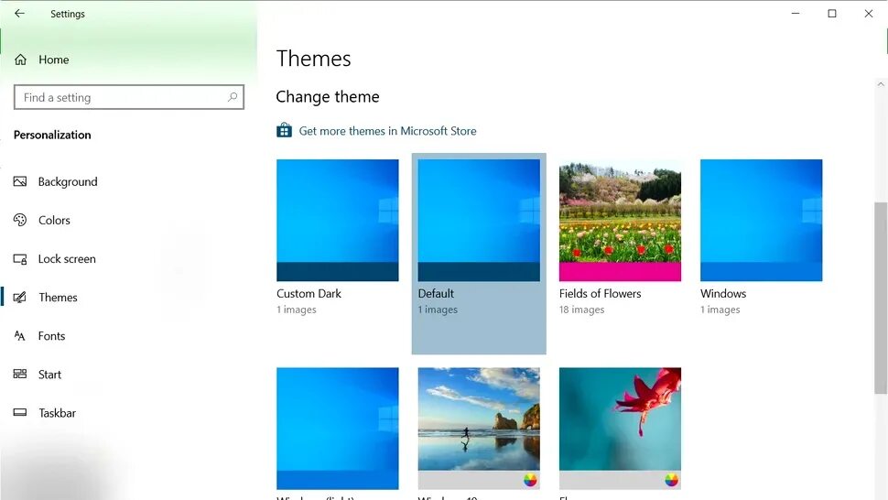This screenshot has width=888, height=500.
Task: Click the "Custom Dark" name label
Action: point(309,293)
